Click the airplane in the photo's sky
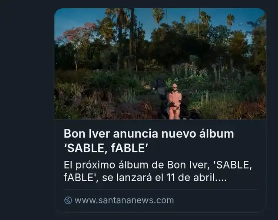Screen dimensions: 278x220 239,24
